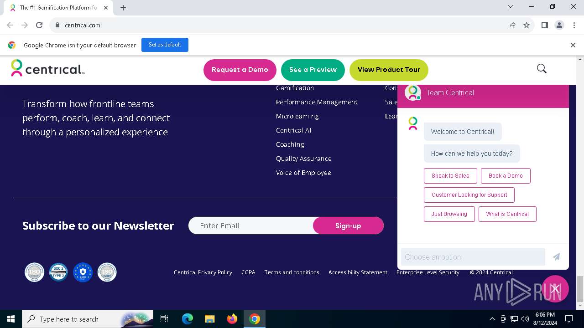Open Windows Start menu

click(x=11, y=319)
